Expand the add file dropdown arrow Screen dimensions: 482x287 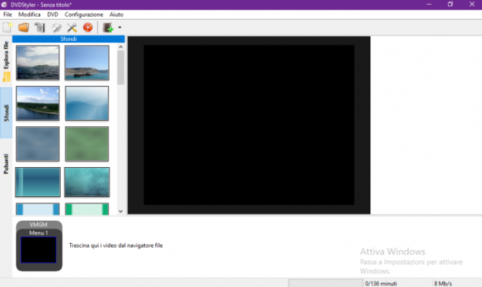[x=120, y=28]
